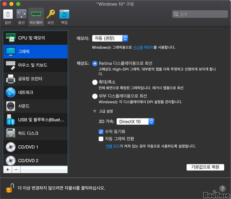
Task: Click the green zoom window button
Action: (x=18, y=4)
